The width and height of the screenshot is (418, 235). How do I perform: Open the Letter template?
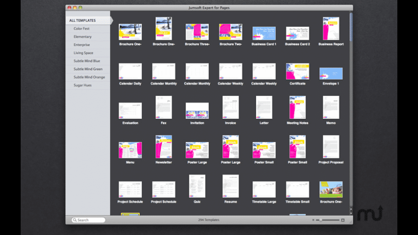[x=264, y=107]
